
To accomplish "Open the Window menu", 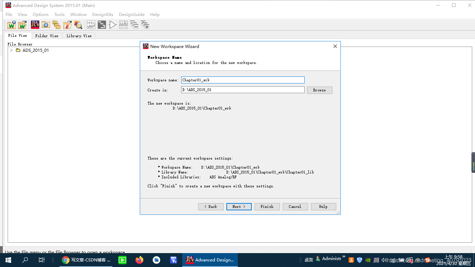I will click(x=79, y=14).
